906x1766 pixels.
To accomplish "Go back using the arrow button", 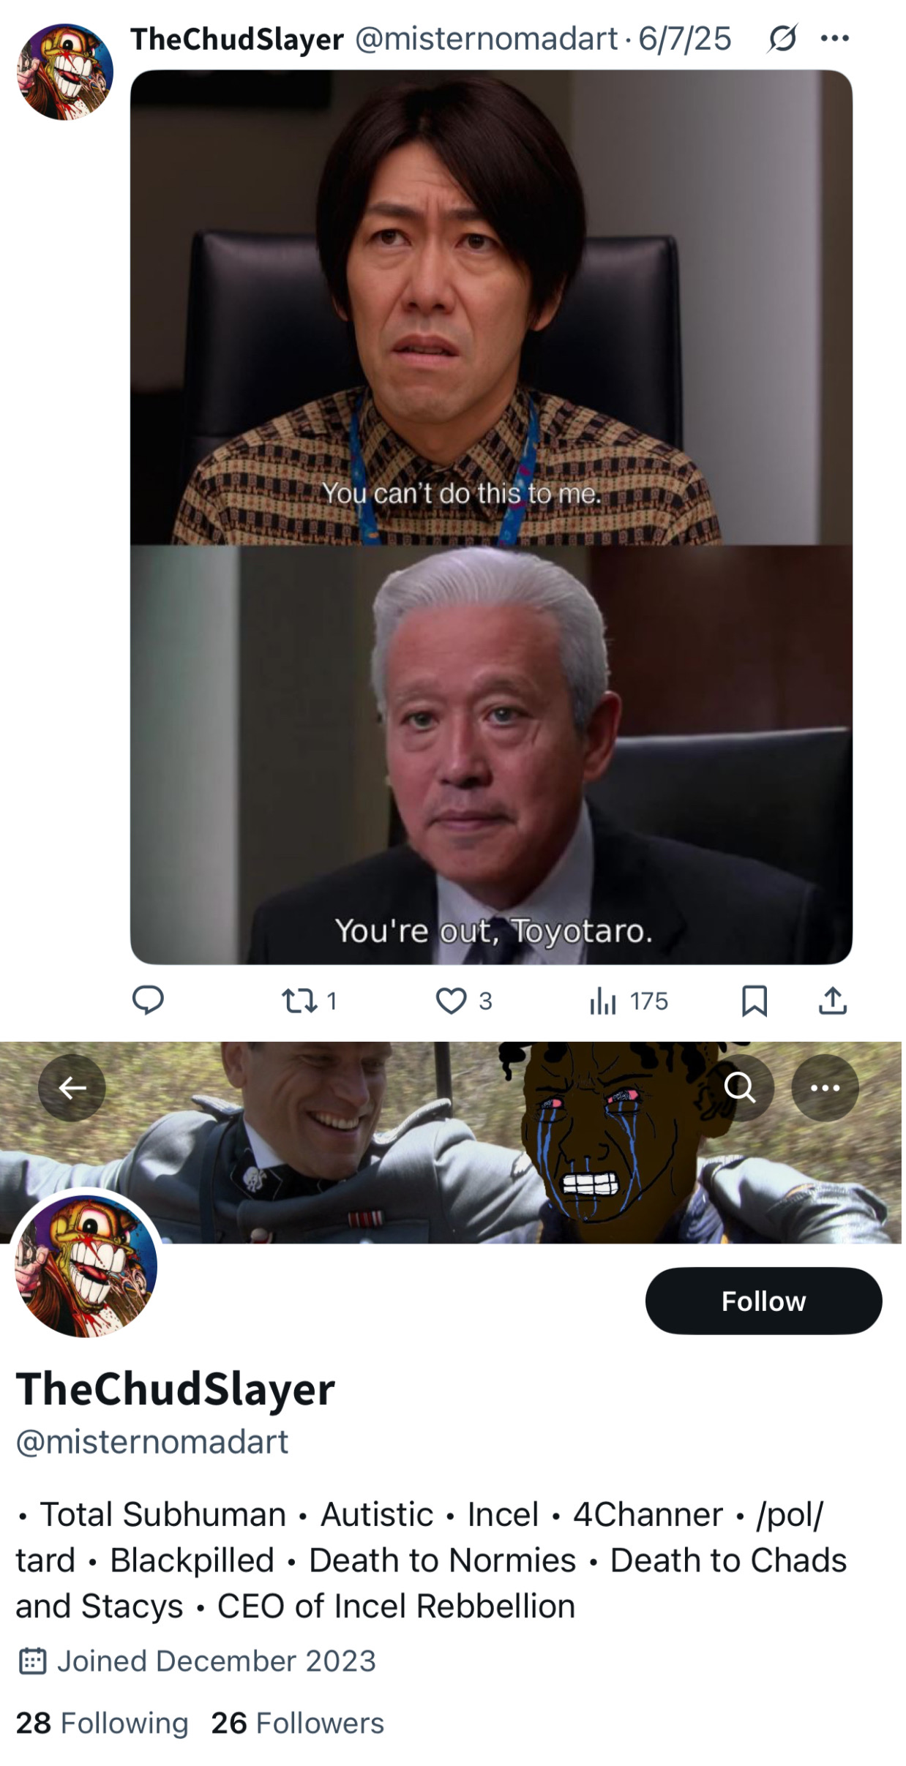I will (72, 1088).
